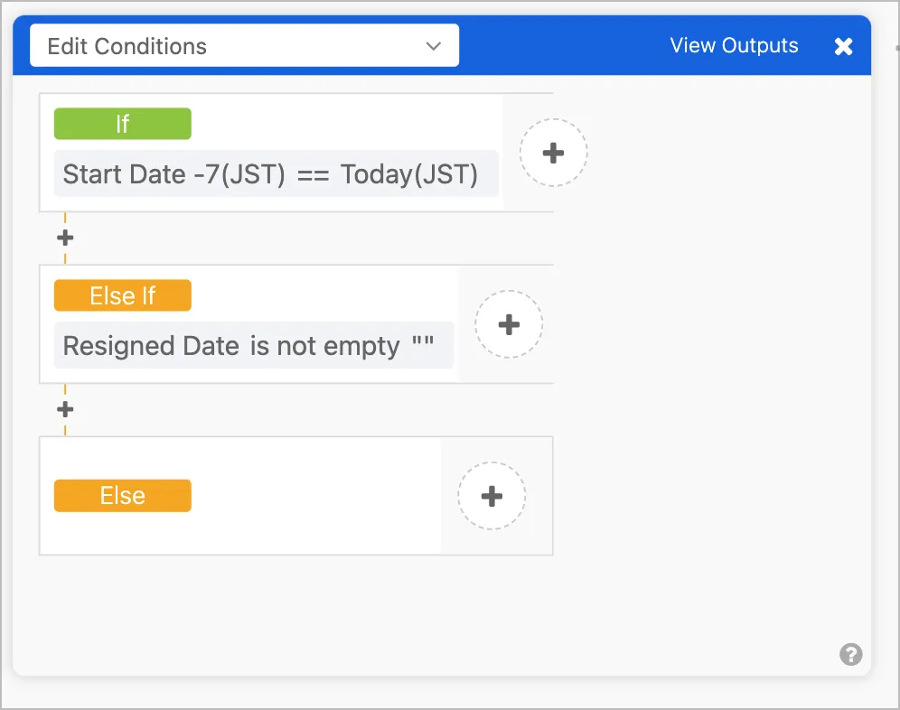Click the plus circle beside the Else block
Image resolution: width=900 pixels, height=710 pixels.
(492, 496)
